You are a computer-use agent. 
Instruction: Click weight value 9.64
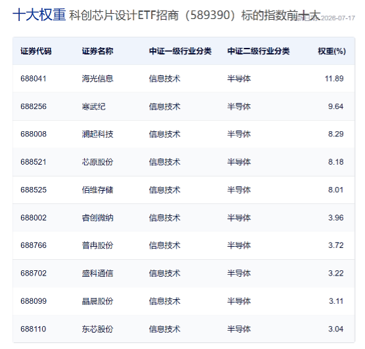[335, 106]
